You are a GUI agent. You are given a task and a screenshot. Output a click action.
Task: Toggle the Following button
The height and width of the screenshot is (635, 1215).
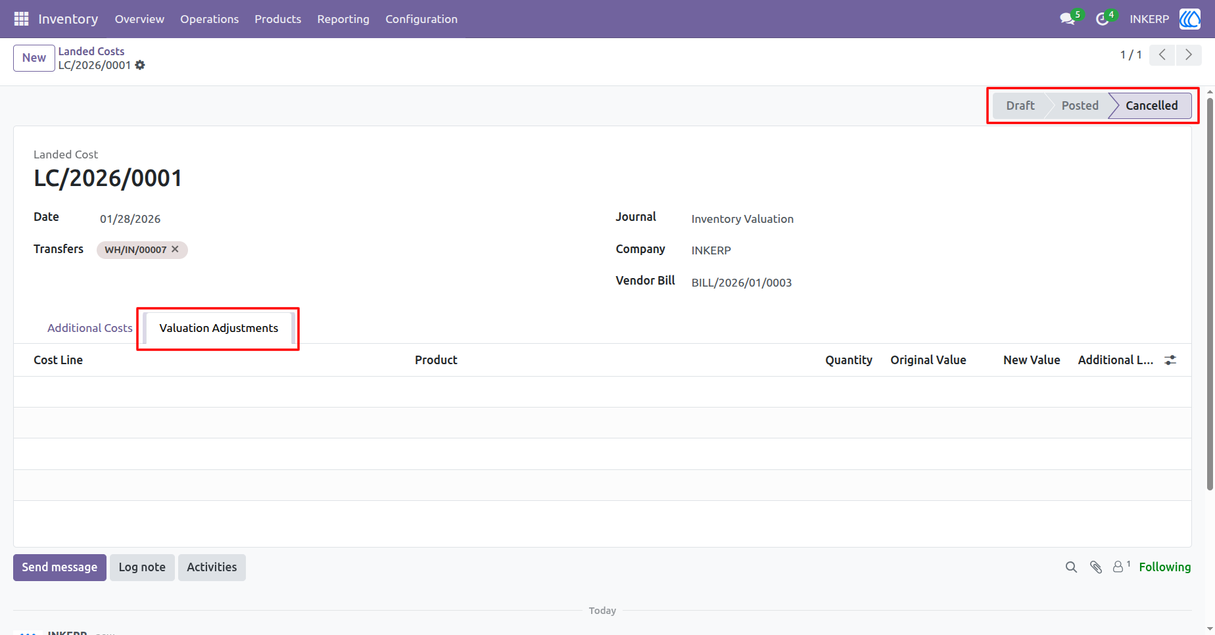pos(1165,567)
